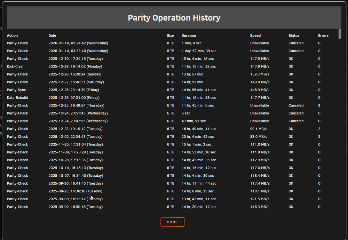Click the 147.9 MB/s speed value

point(260,66)
